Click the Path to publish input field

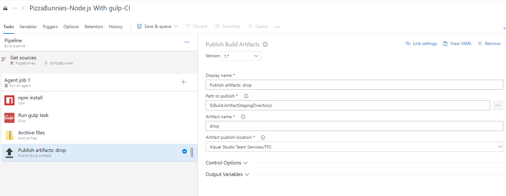[348, 105]
